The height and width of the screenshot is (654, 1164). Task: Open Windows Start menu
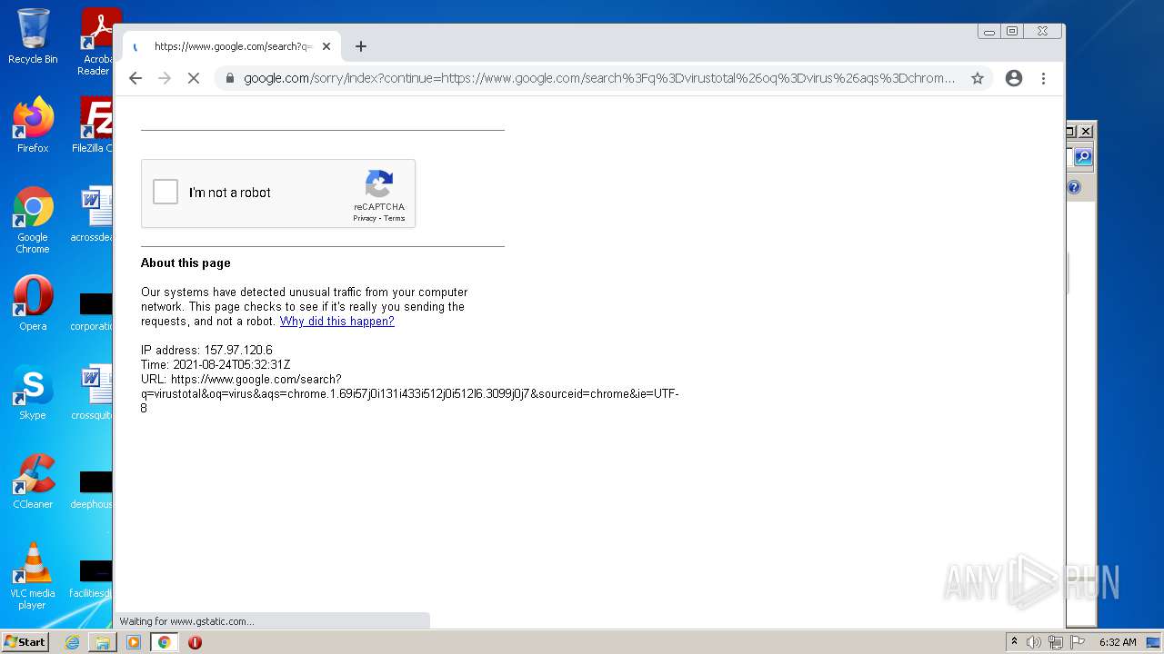coord(25,642)
